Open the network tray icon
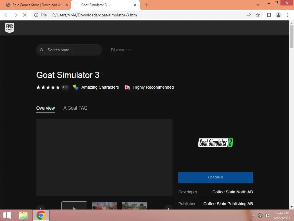Image resolution: width=294 pixels, height=221 pixels. pos(260,215)
